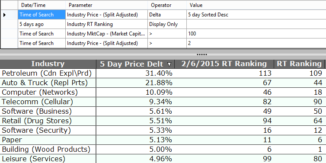The image size is (326, 163).
Task: Click the Operator column header
Action: coord(167,5)
